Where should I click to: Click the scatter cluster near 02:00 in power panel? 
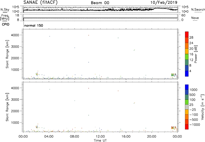click(37, 74)
